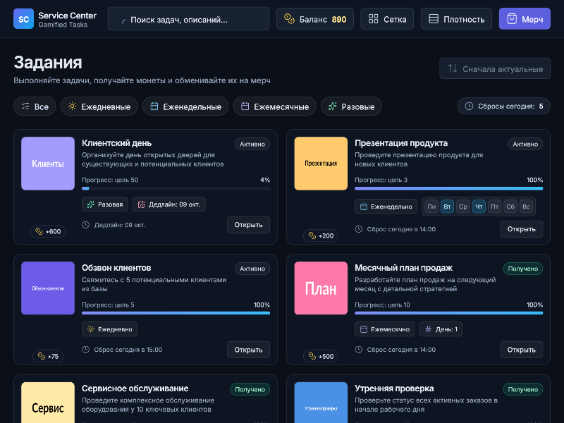The height and width of the screenshot is (423, 564).
Task: Click the День: 1 hash tag
Action: [441, 329]
